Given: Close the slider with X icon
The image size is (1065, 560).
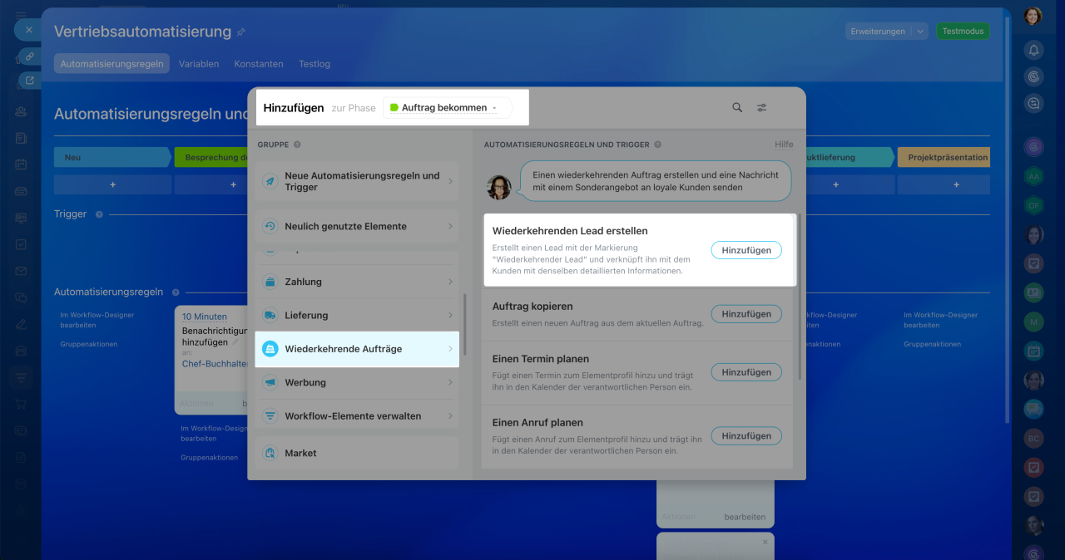Looking at the screenshot, I should [29, 29].
